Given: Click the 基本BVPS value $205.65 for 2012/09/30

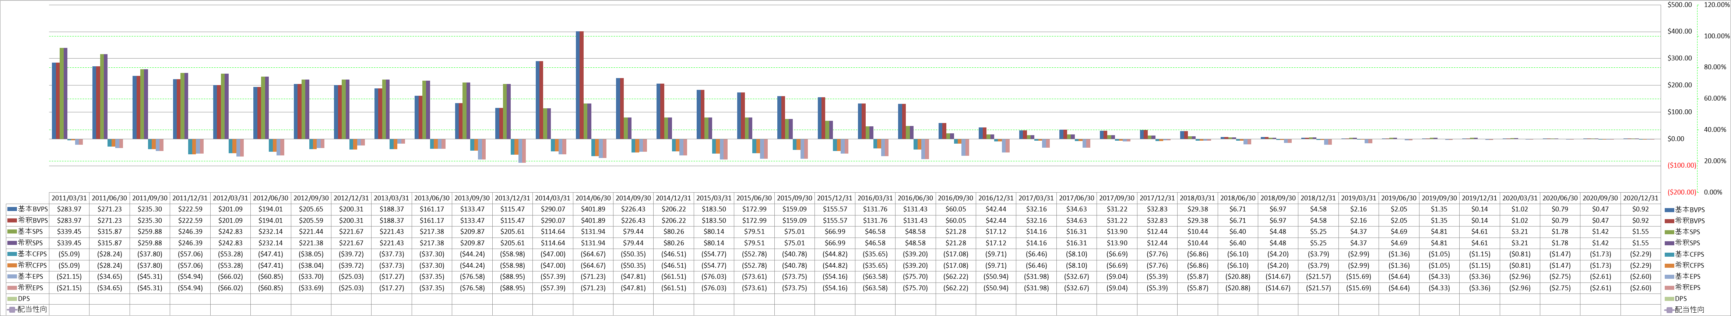Looking at the screenshot, I should pyautogui.click(x=311, y=209).
